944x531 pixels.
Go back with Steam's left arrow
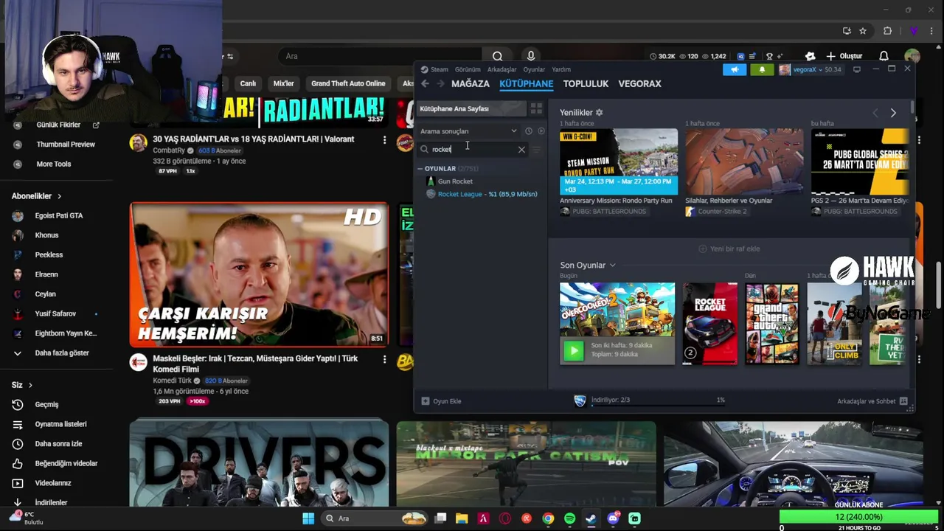[x=425, y=84]
